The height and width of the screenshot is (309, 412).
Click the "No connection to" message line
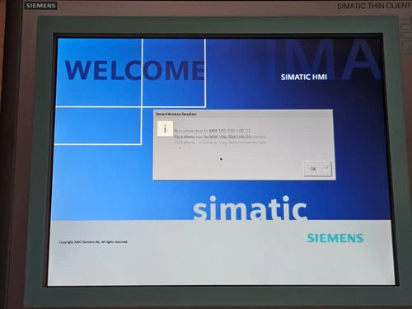213,131
